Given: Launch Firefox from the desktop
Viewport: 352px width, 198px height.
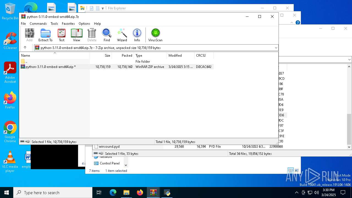Looking at the screenshot, I should pos(10,100).
